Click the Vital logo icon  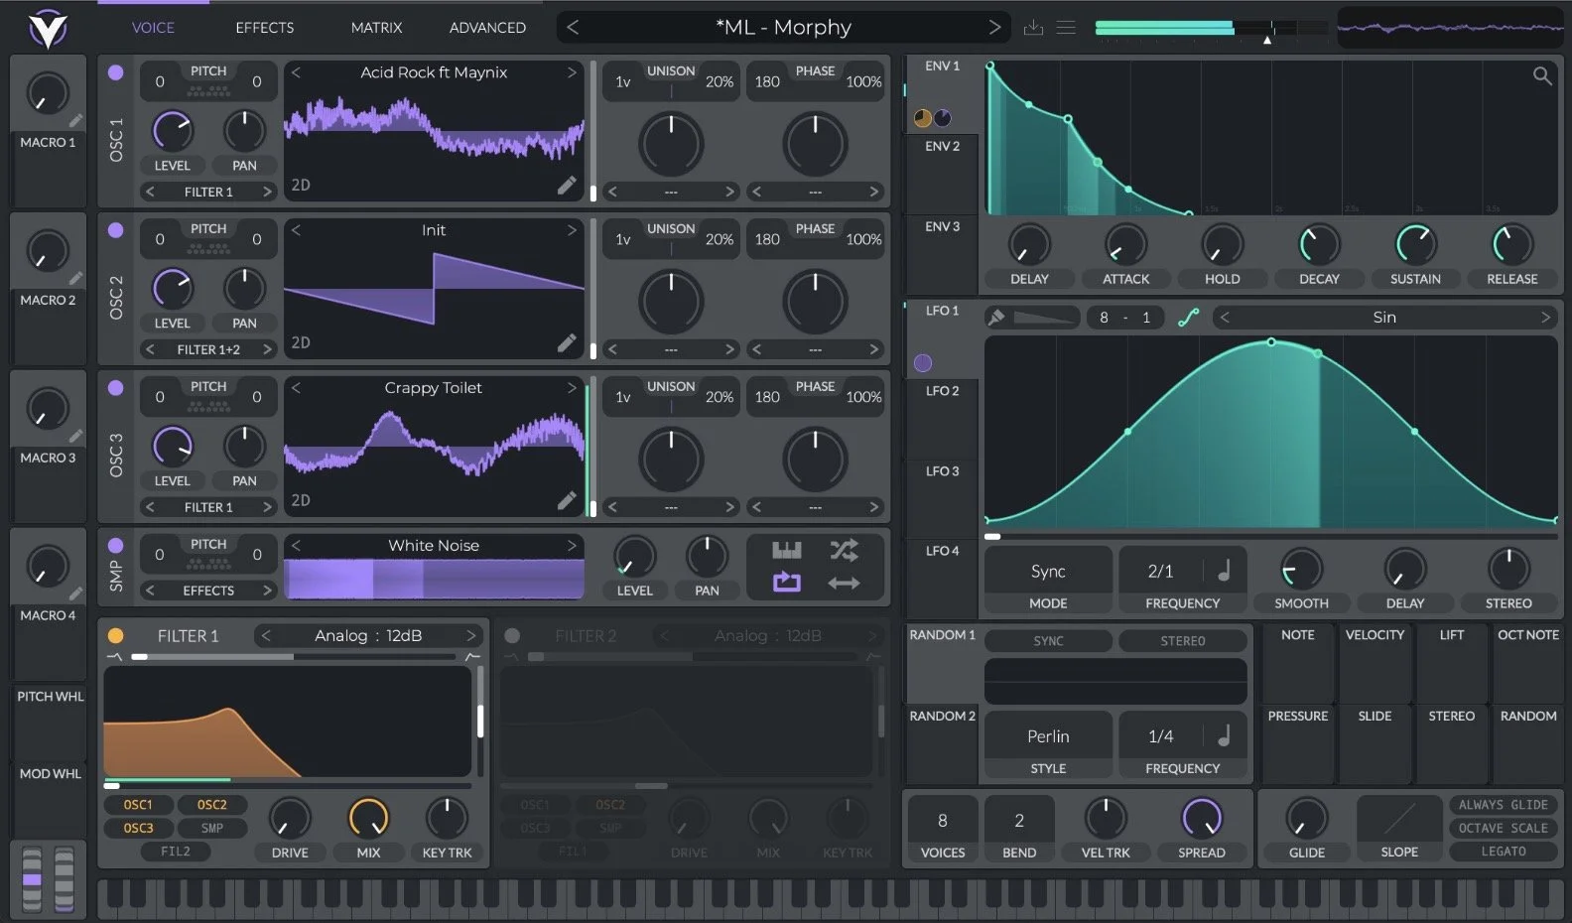[x=48, y=28]
